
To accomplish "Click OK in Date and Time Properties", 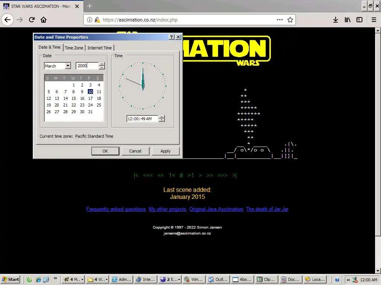I will pyautogui.click(x=105, y=151).
